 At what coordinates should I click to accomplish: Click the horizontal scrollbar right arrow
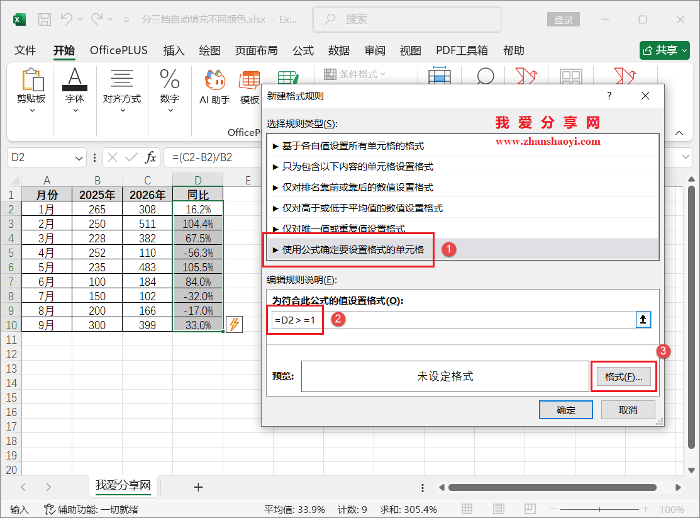click(678, 487)
